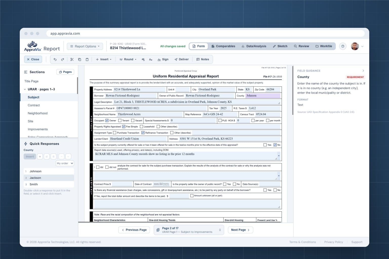
Task: Move quick response down
Action: click(68, 157)
